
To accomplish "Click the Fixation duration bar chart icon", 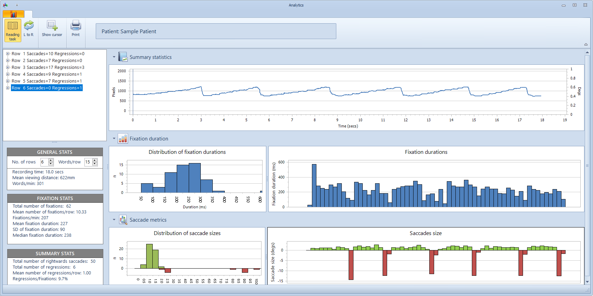I will 123,138.
